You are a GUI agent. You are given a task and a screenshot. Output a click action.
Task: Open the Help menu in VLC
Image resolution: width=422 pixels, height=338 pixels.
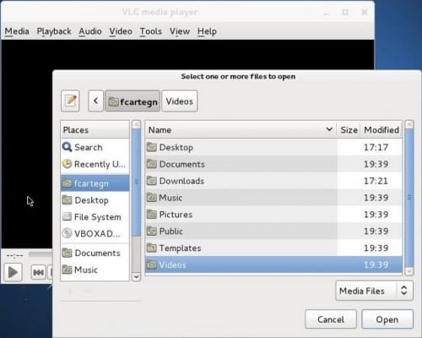tap(207, 31)
